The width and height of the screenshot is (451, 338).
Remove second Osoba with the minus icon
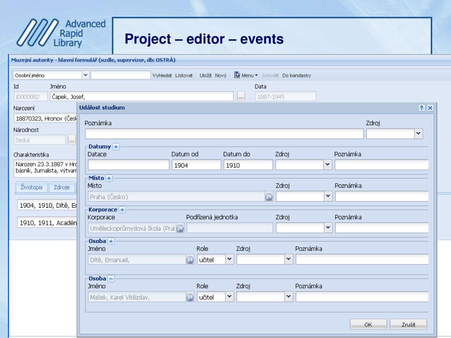tap(111, 279)
